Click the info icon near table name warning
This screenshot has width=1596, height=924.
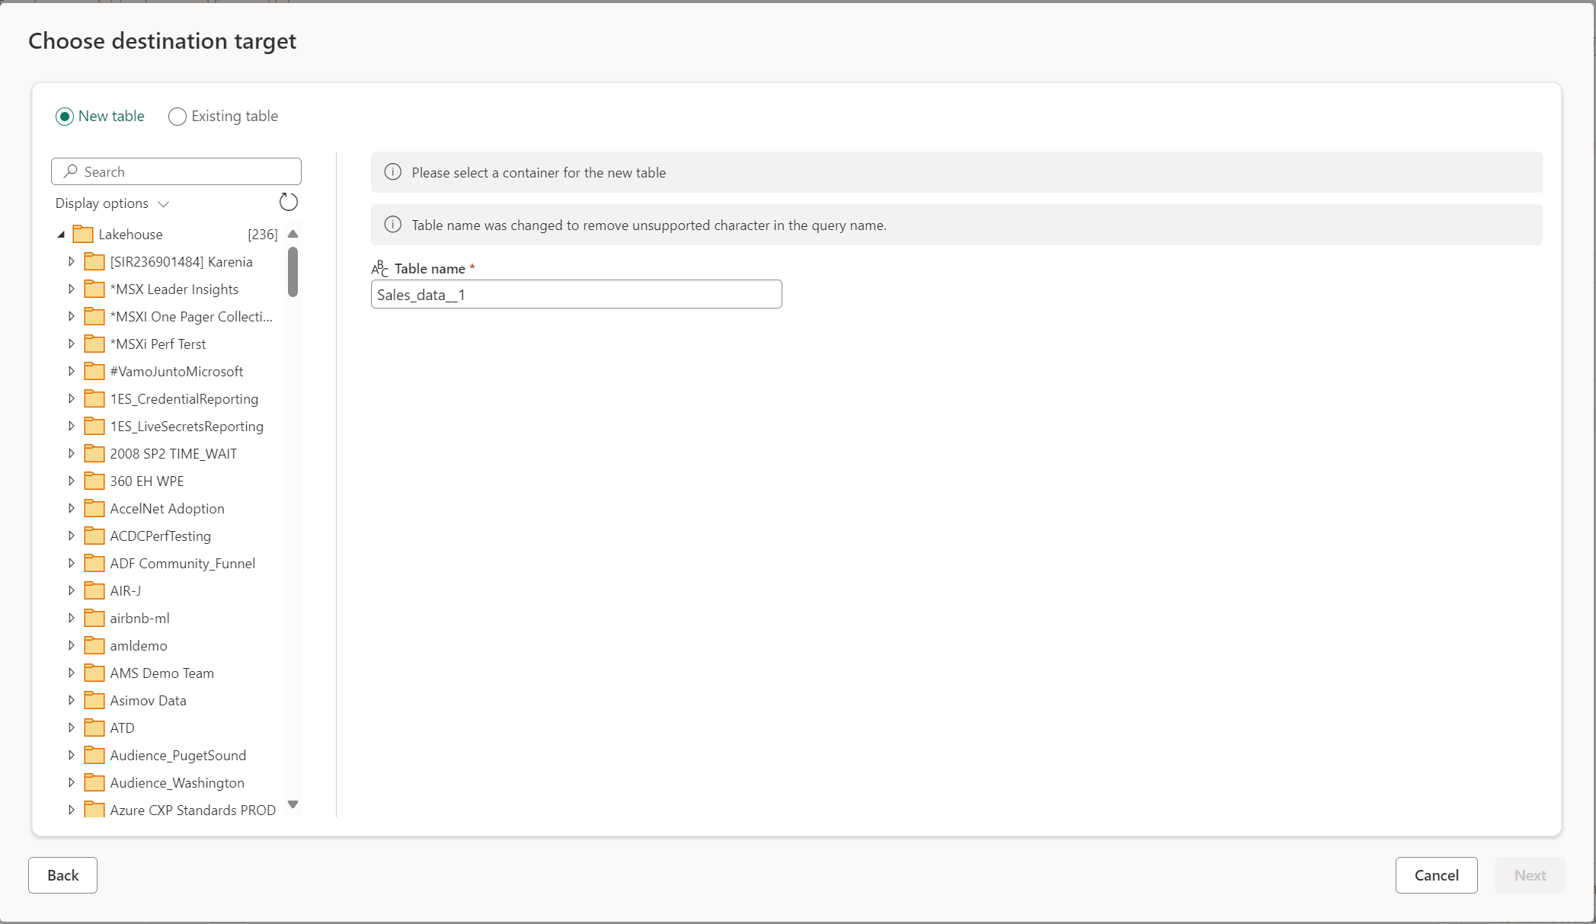point(394,225)
